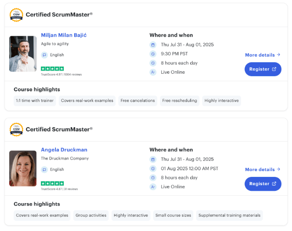292x231 pixels.
Task: Click Angela Druckman's profile photo
Action: [23, 168]
